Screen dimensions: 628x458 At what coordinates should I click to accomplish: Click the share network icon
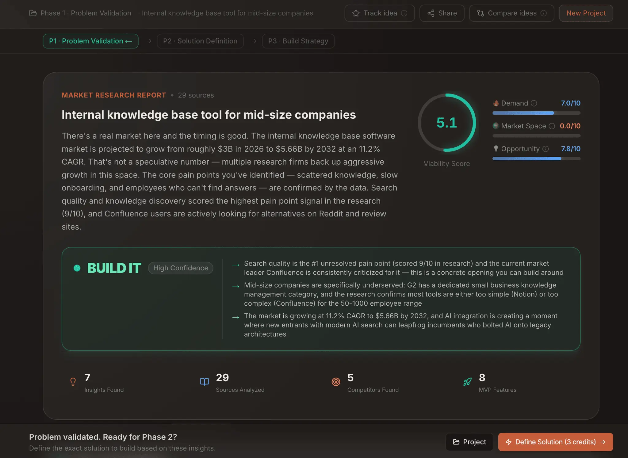431,13
